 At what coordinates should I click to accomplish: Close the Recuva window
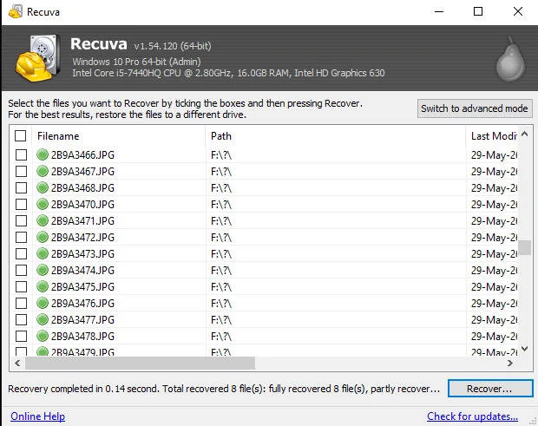tap(518, 11)
